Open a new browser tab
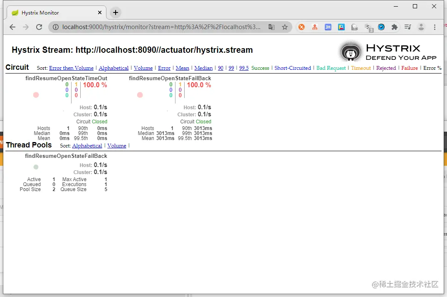 pos(116,12)
